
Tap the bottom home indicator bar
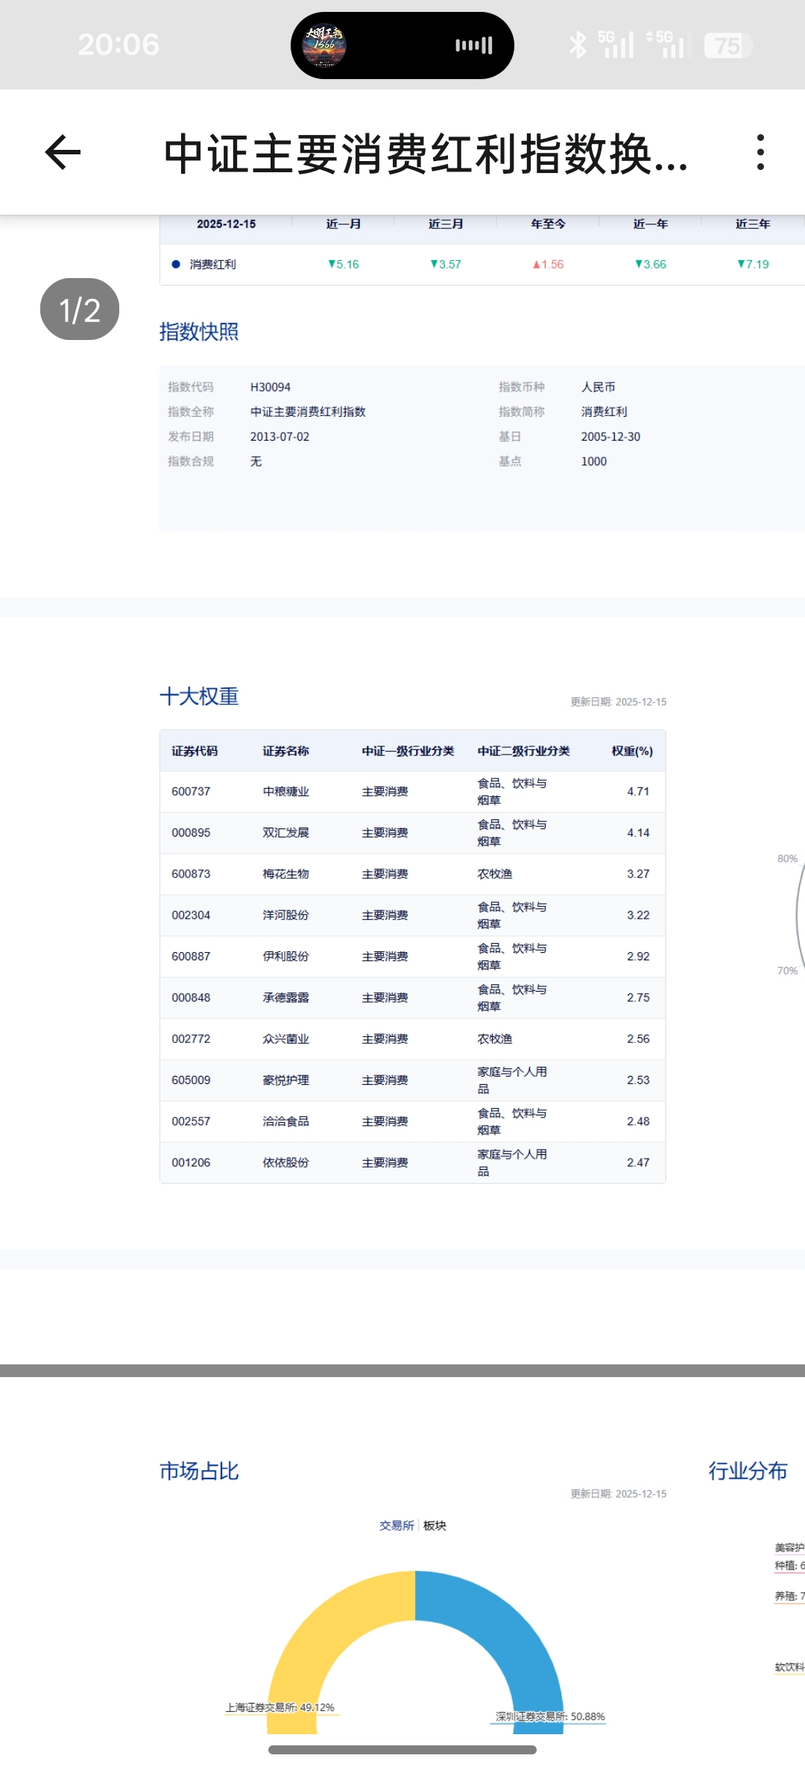click(x=402, y=1750)
